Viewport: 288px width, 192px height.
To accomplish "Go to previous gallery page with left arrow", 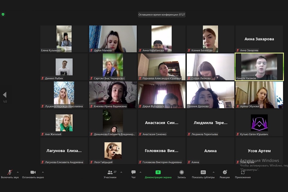I will (x=5, y=95).
